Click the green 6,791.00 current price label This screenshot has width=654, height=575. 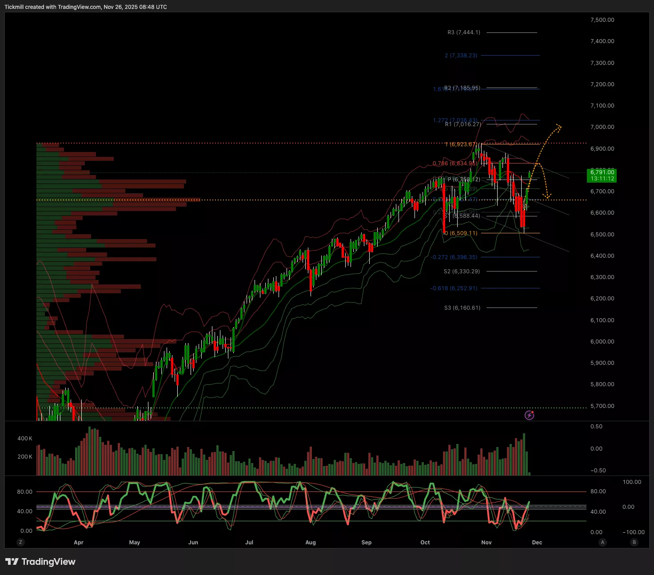pos(602,175)
